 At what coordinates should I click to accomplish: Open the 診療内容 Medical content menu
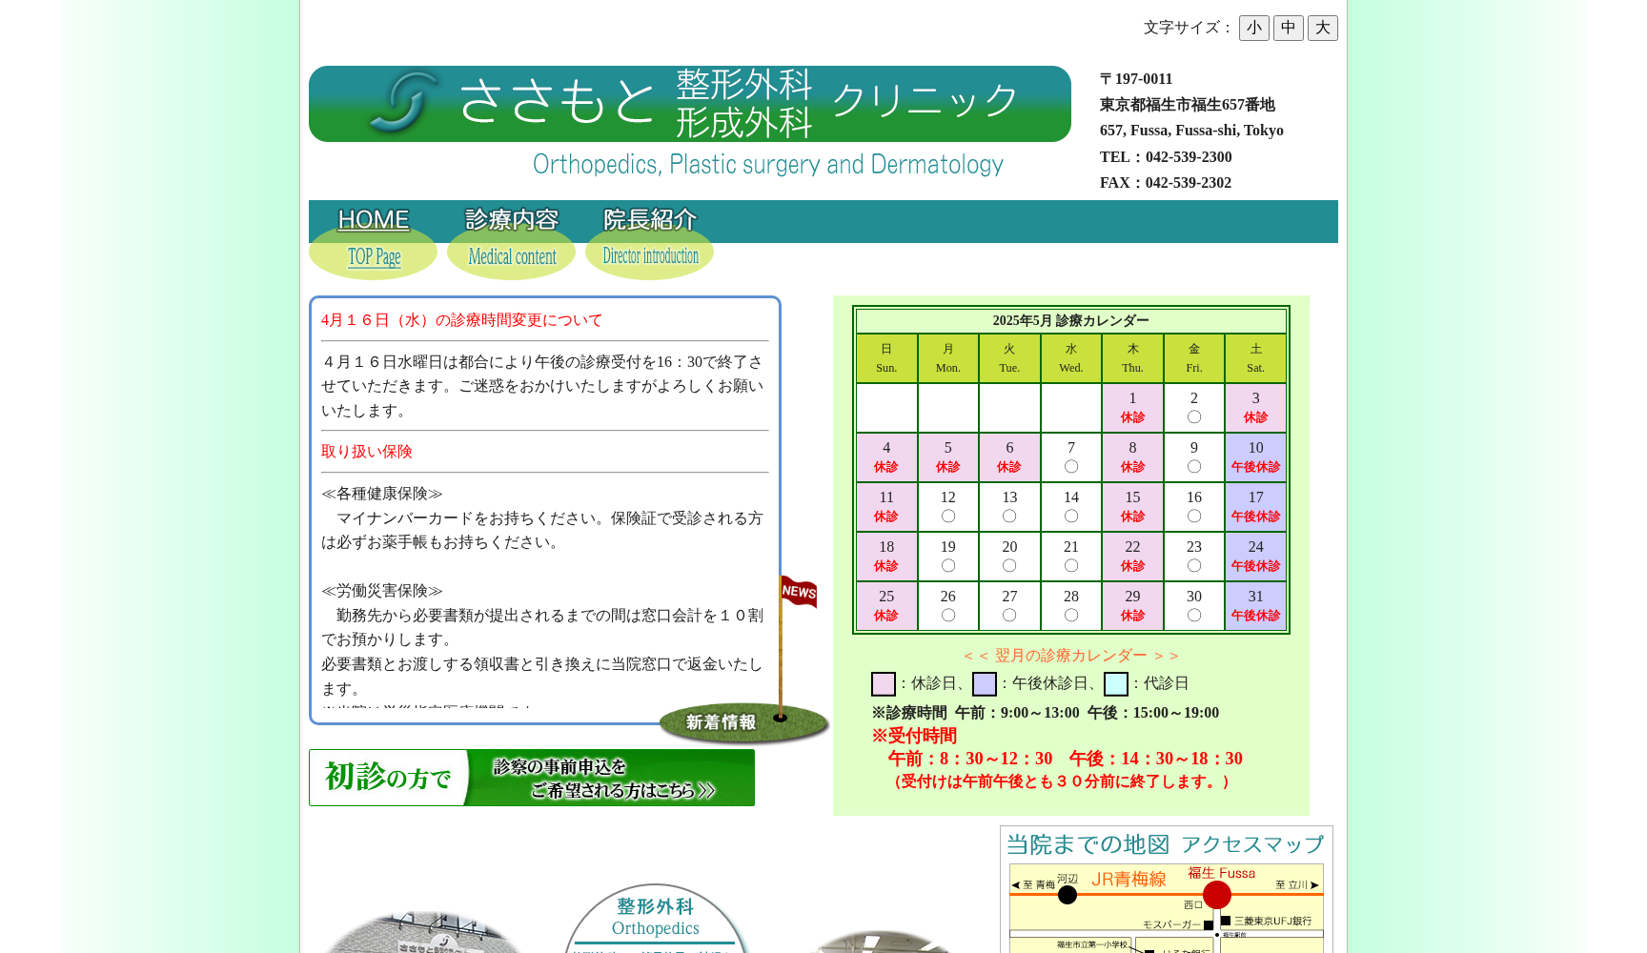pyautogui.click(x=511, y=240)
